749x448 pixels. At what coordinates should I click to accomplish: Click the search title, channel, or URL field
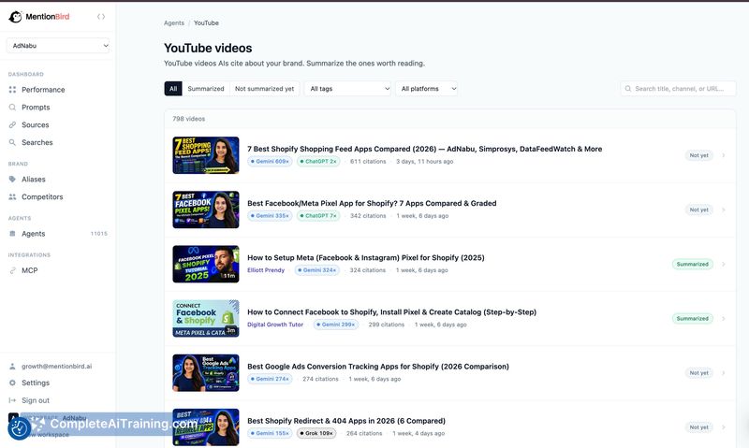[678, 89]
